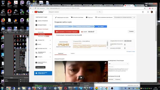Open the upload video icon
Screen dimensions: 160x90
coord(143,12)
